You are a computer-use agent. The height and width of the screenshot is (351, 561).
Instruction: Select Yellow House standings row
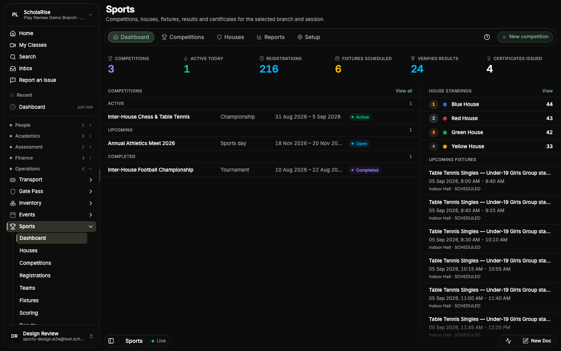tap(490, 147)
